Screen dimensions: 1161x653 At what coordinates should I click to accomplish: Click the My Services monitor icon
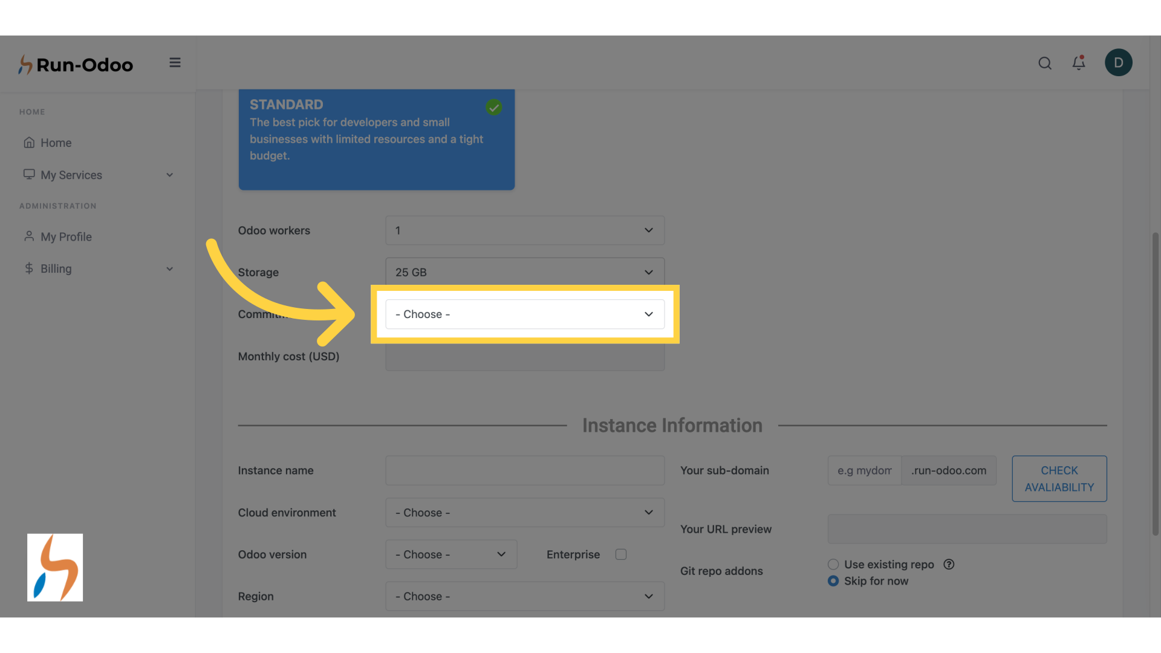pos(29,174)
